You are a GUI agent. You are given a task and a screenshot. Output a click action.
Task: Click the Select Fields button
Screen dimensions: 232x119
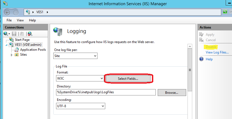pyautogui.click(x=128, y=79)
